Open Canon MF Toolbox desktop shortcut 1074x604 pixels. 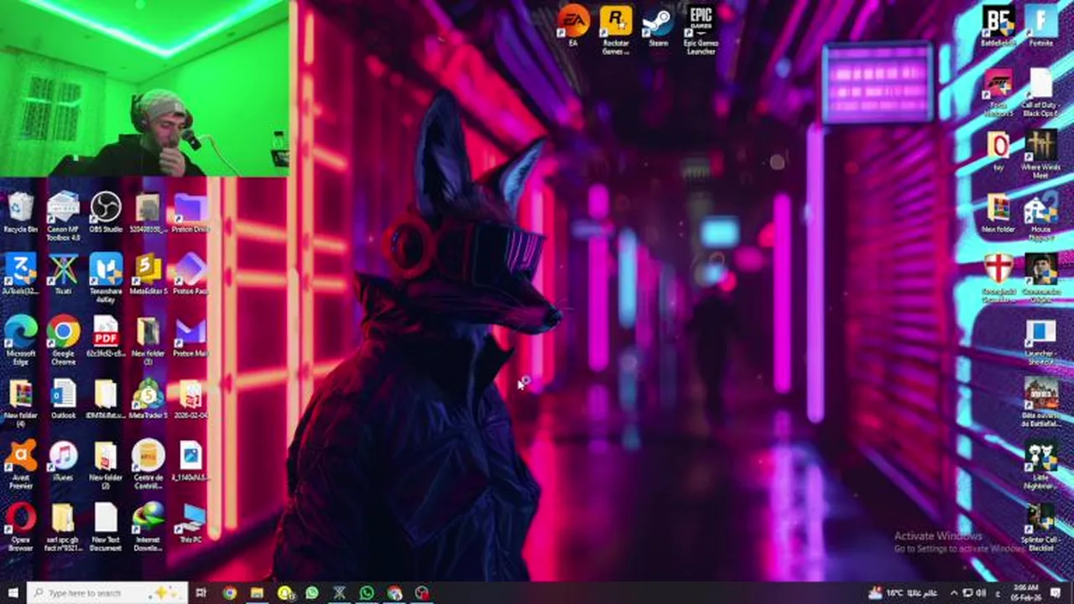coord(63,216)
